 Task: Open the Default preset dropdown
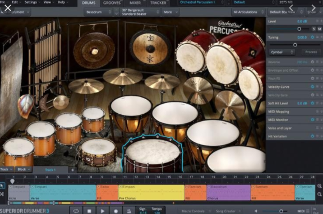[x=254, y=2]
